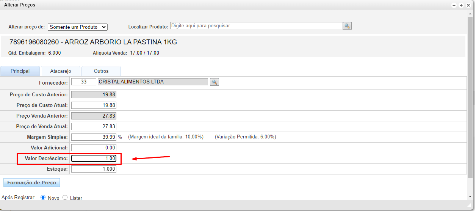Click the Estoque input field

pos(94,169)
